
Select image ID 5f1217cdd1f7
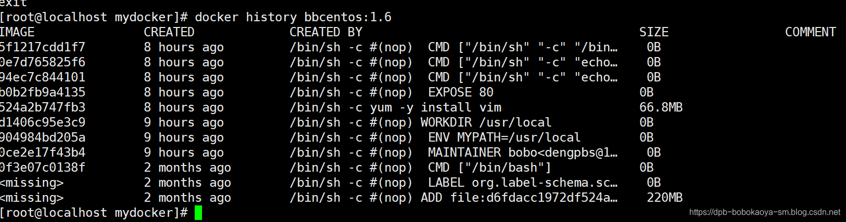point(42,47)
